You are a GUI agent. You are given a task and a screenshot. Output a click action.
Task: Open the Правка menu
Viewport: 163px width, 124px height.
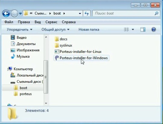24,22
